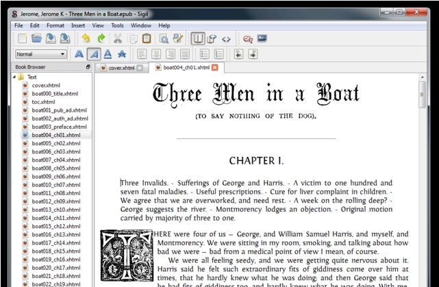Viewport: 439px width, 287px height.
Task: Click the Undo arrow icon
Action: 86,38
